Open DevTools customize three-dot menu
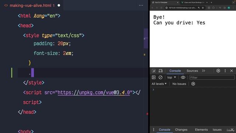236x133 pixels. [x=225, y=71]
